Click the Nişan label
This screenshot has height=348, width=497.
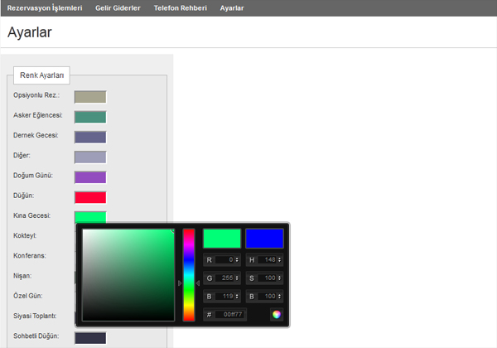(x=22, y=276)
